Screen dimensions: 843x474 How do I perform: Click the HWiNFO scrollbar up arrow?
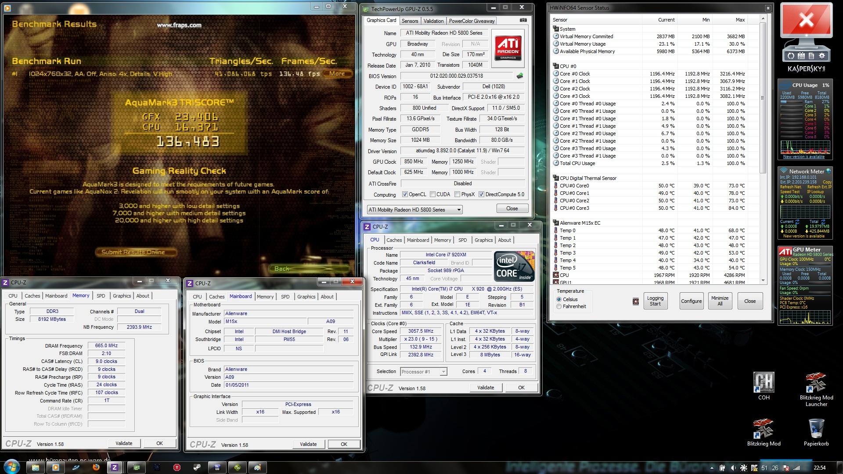tap(763, 18)
